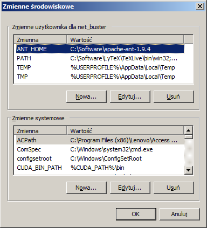The image size is (207, 228).
Task: Click Usuń button under user variables
Action: [x=174, y=96]
